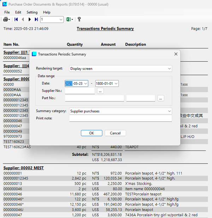Click the question mark help icon
The width and height of the screenshot is (212, 218).
coord(79,19)
